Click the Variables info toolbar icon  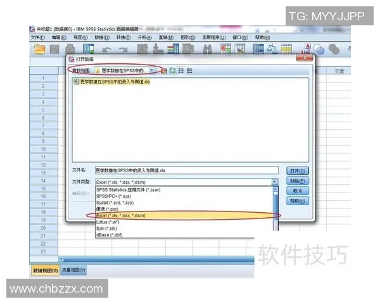pos(173,49)
